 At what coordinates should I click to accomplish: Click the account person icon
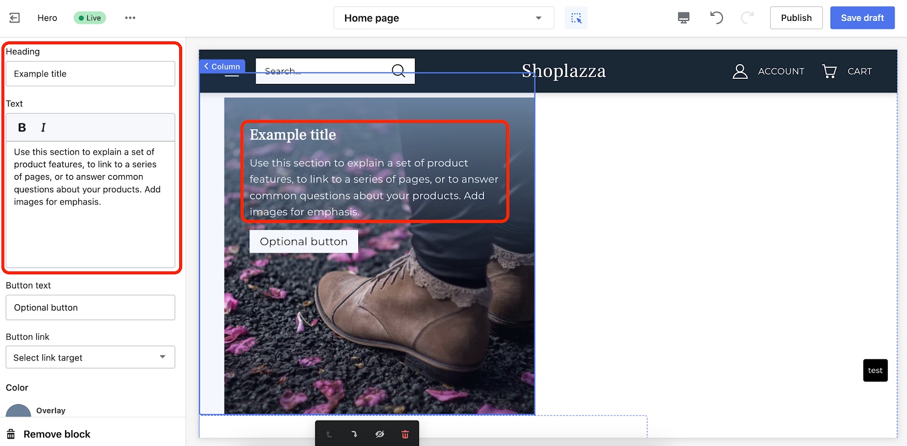pos(740,71)
